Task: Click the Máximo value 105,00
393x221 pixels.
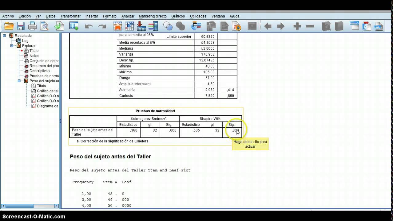Action: click(209, 72)
